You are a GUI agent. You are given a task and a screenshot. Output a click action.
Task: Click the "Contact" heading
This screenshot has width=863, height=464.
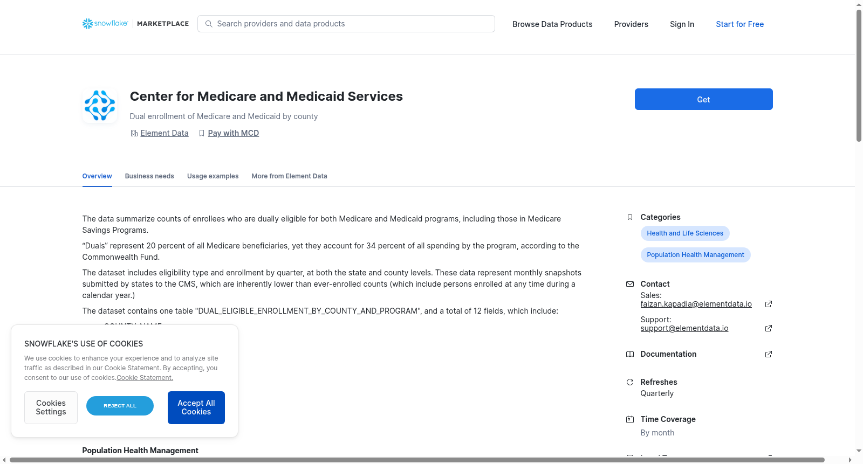pyautogui.click(x=655, y=284)
